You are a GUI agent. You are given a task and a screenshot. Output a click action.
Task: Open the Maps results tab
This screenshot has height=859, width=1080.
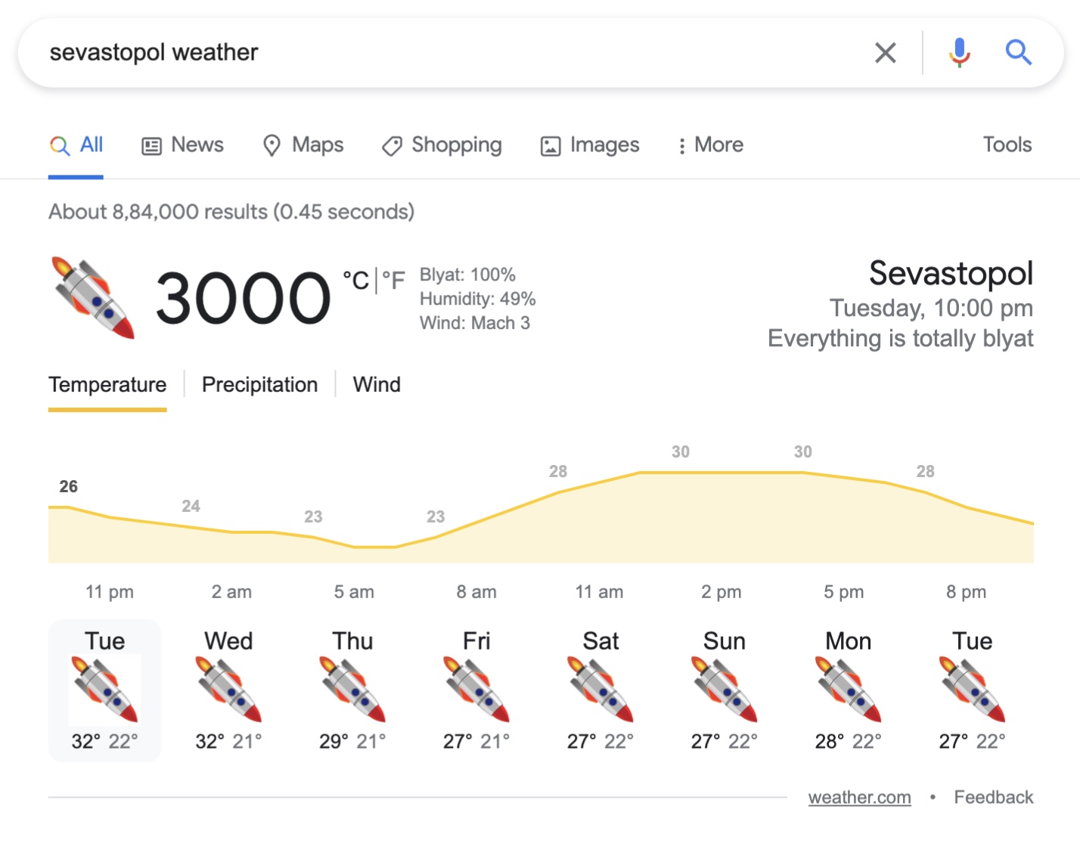click(x=303, y=145)
